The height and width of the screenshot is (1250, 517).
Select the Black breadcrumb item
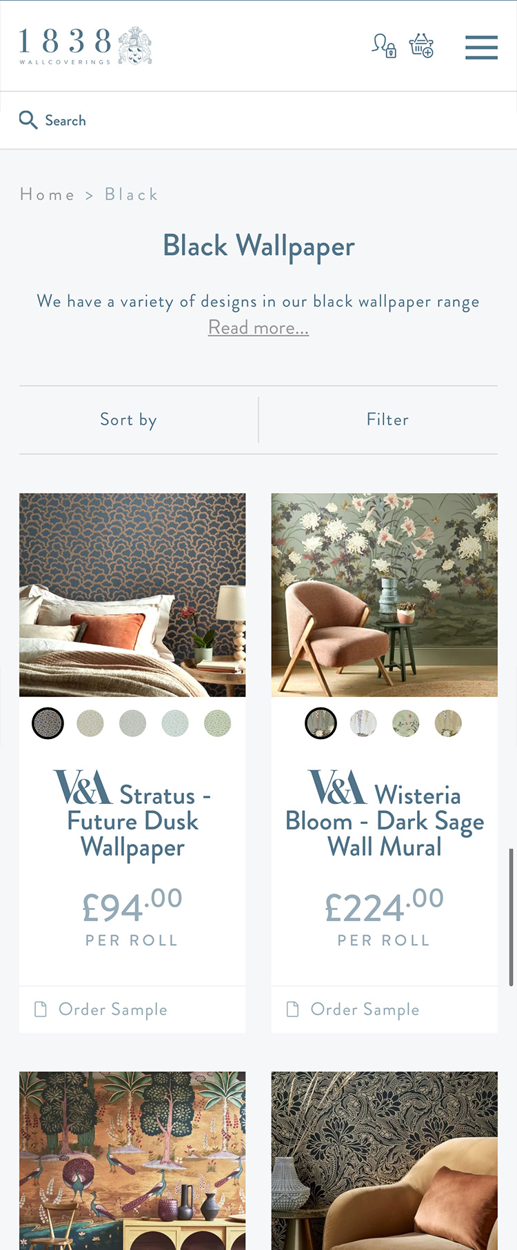(x=132, y=194)
